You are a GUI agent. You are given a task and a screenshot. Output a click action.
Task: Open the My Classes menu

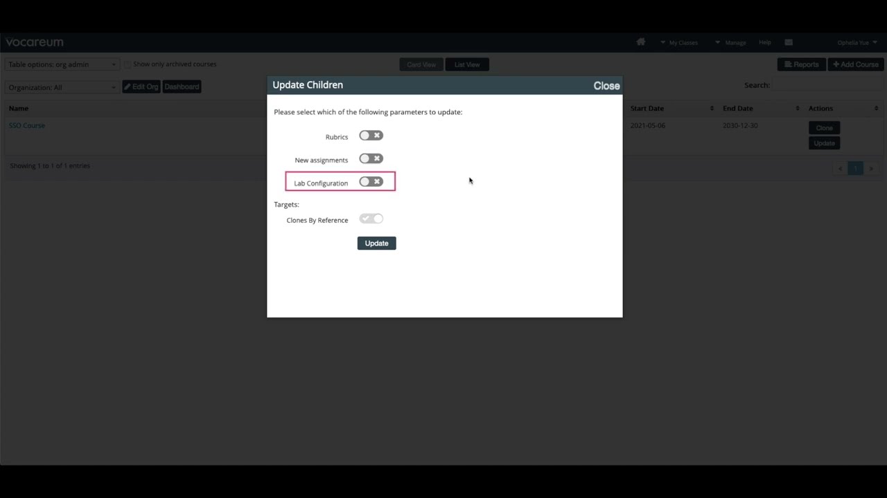[x=679, y=43]
